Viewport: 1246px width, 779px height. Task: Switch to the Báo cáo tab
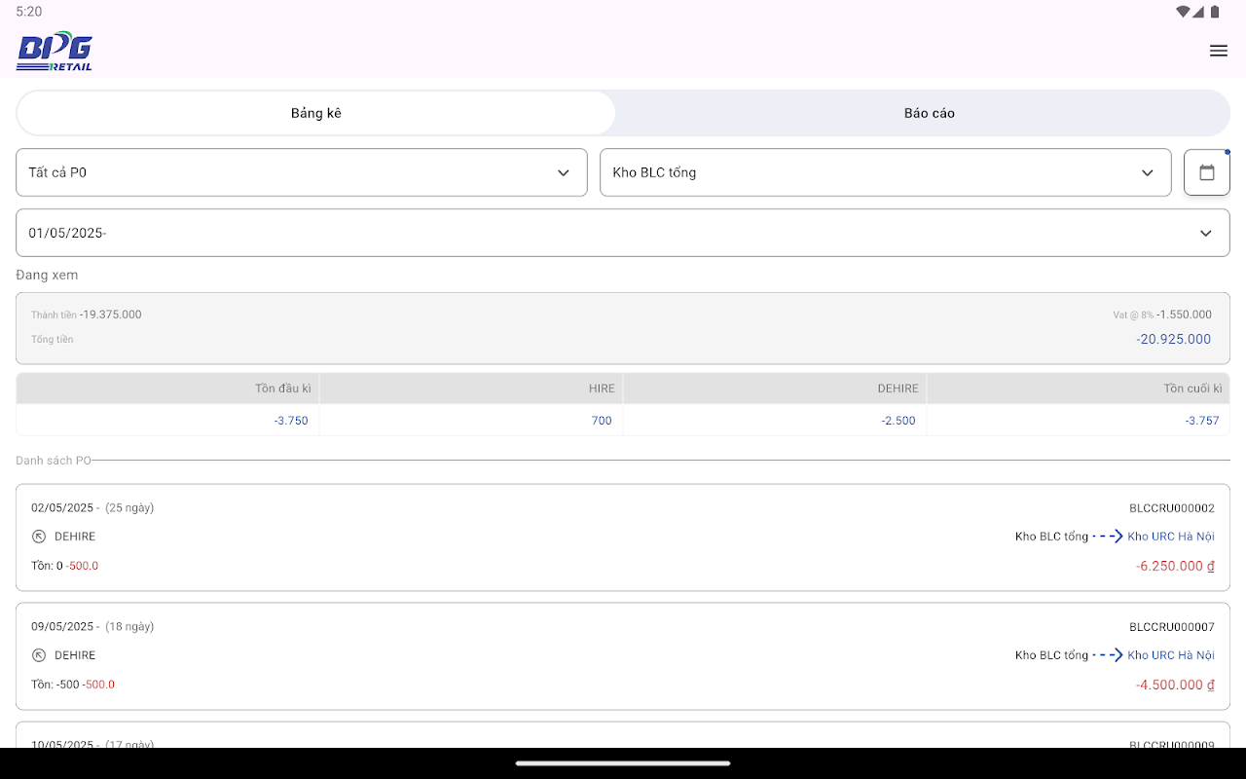(929, 113)
